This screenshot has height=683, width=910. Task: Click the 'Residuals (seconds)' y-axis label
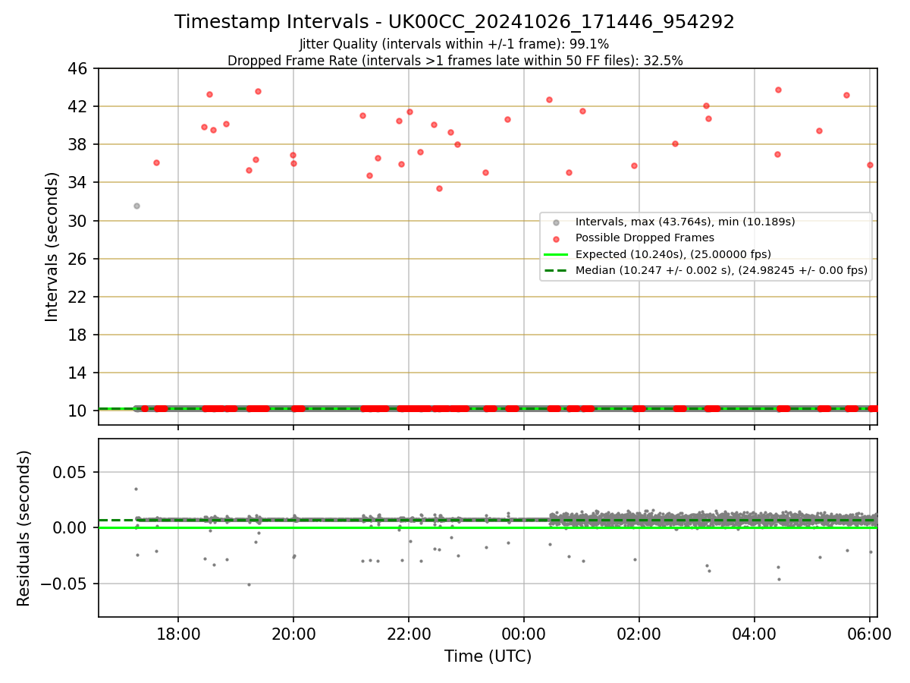point(24,528)
